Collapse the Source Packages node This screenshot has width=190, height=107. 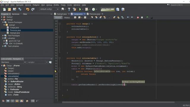(x=3, y=22)
